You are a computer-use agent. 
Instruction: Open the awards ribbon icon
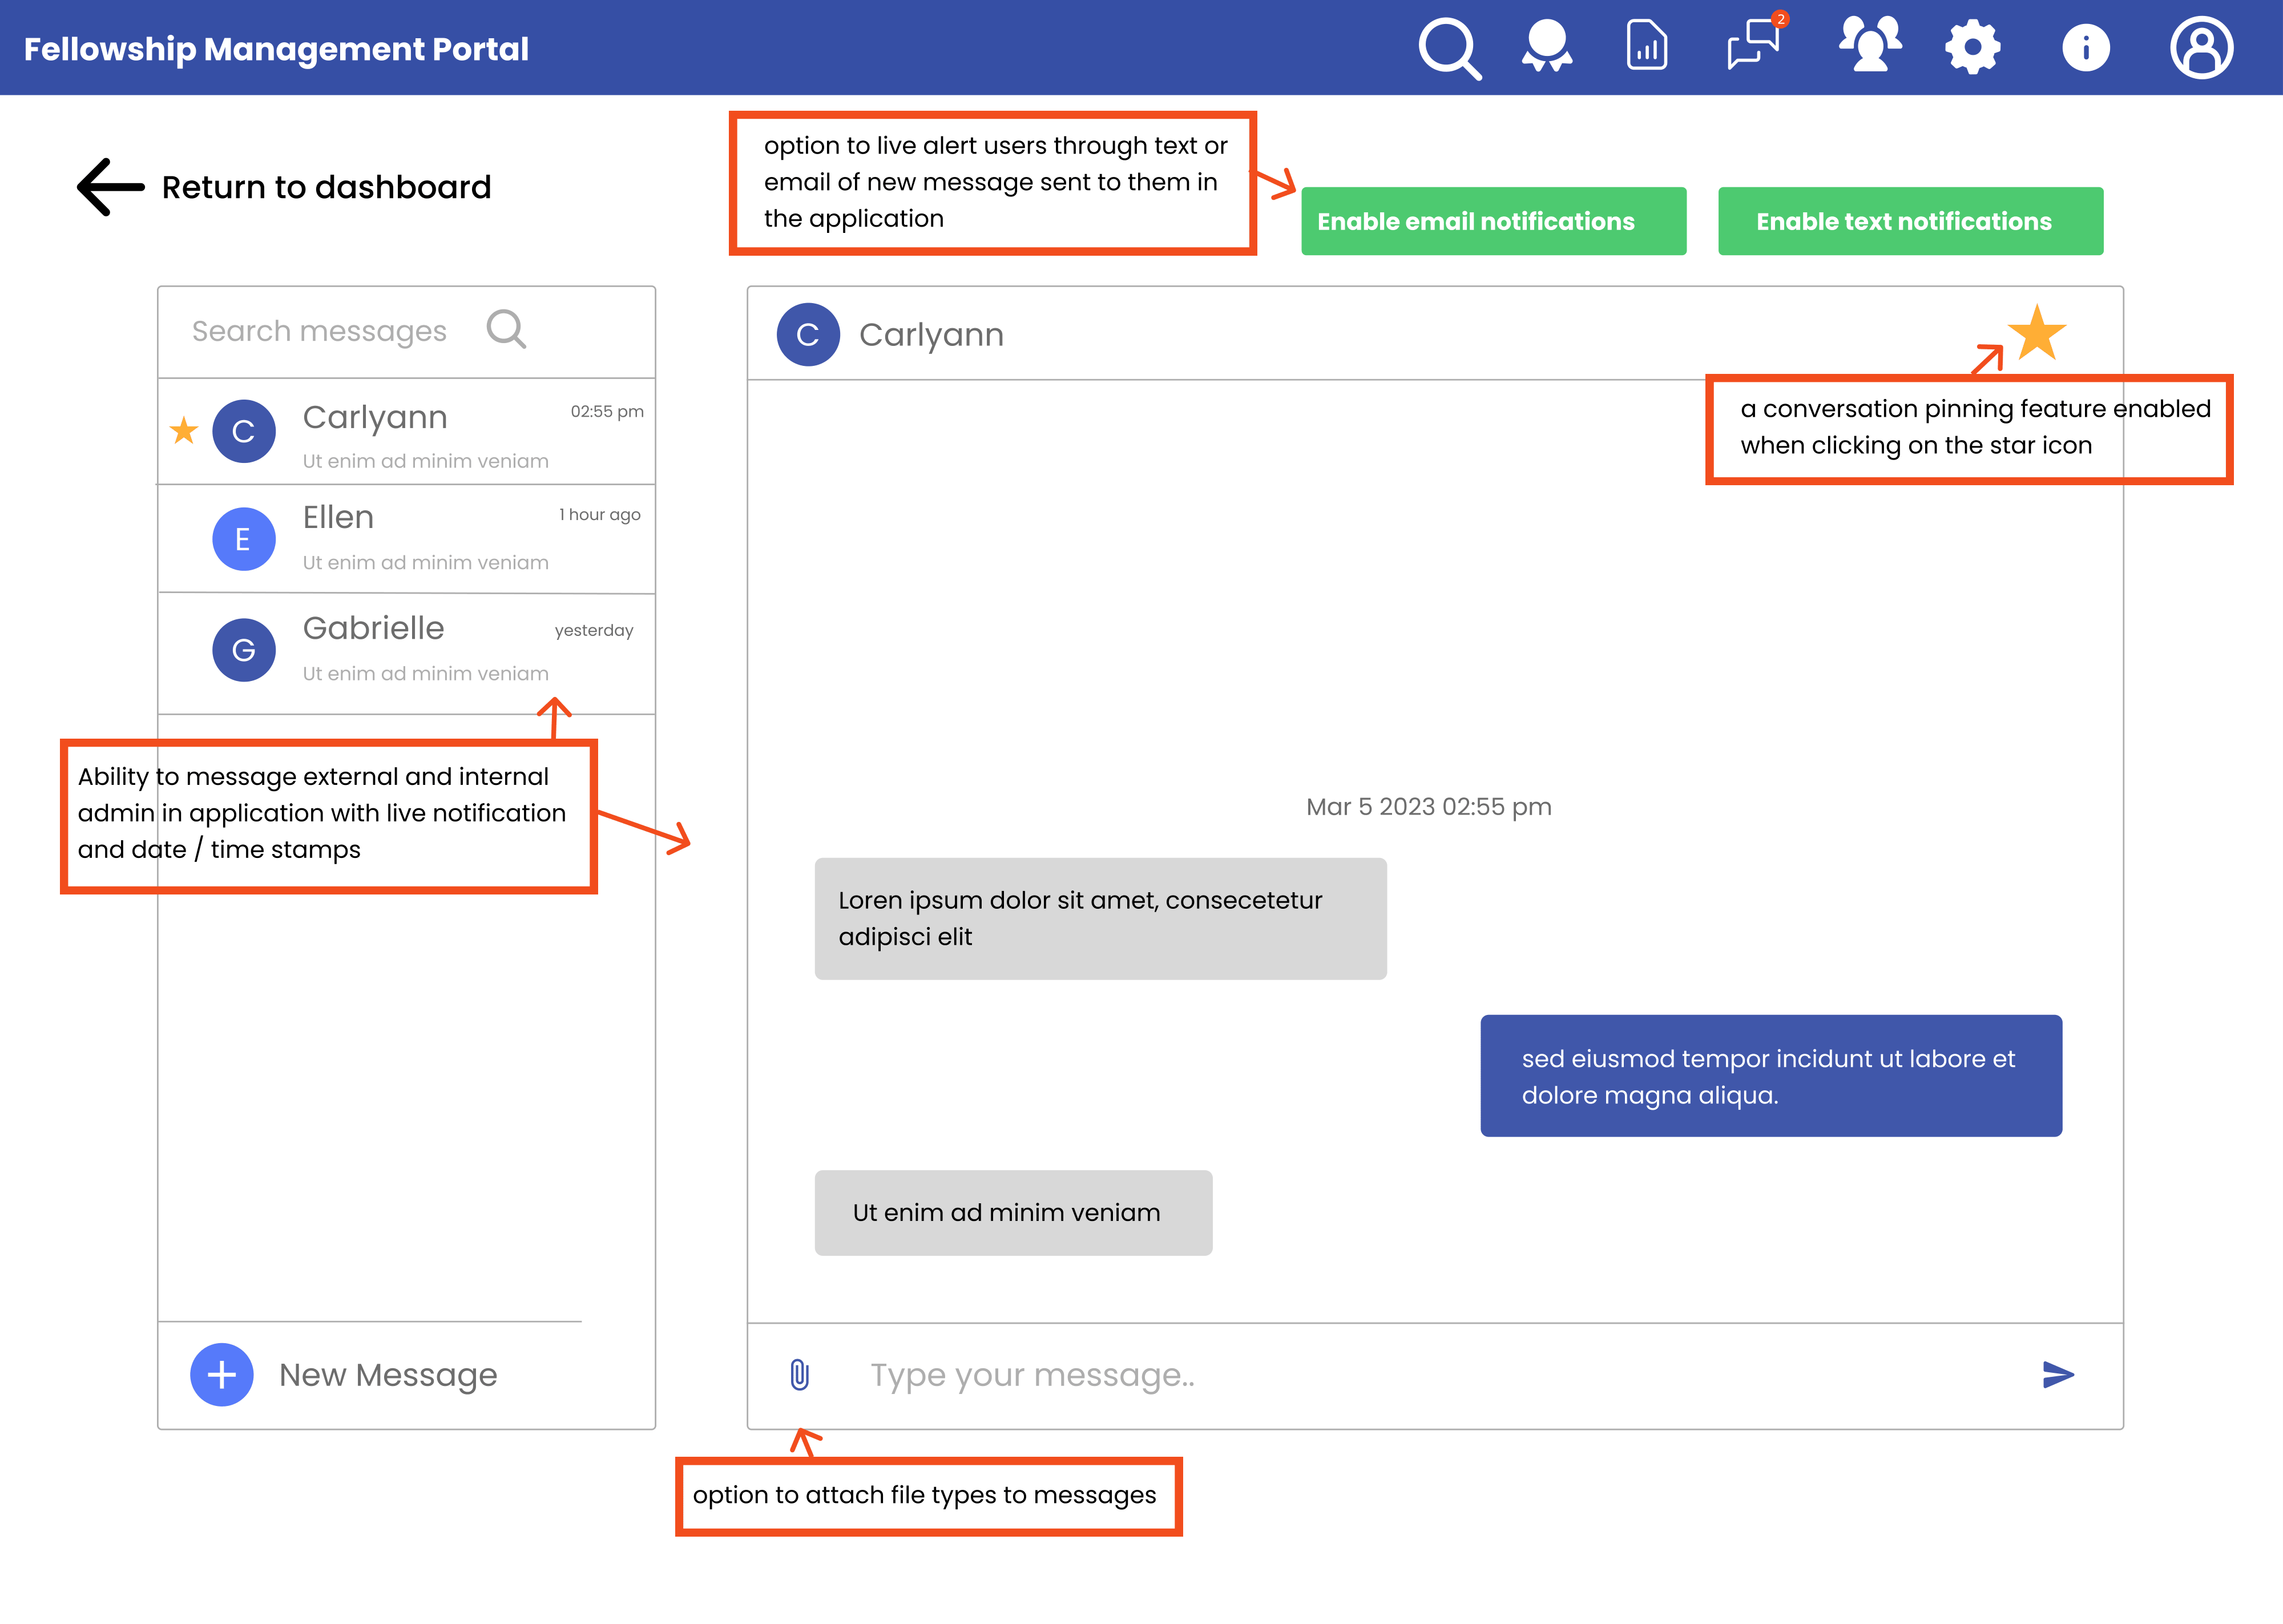1546,47
